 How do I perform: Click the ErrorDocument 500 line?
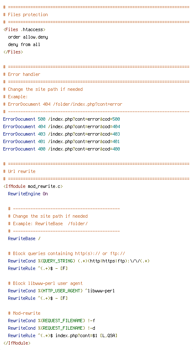tap(62, 119)
